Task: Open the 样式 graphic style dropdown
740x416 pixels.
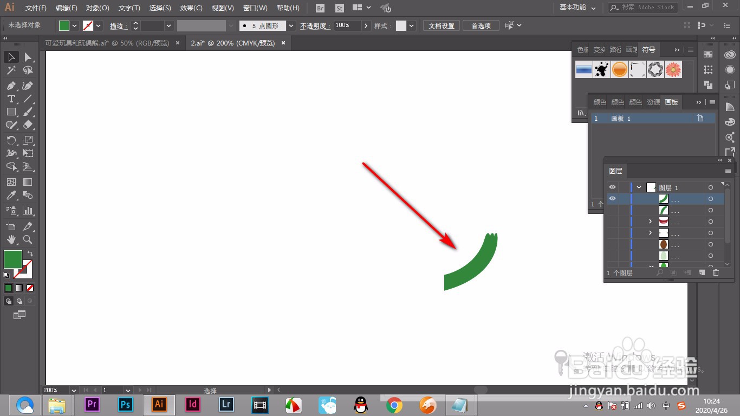Action: coord(412,25)
